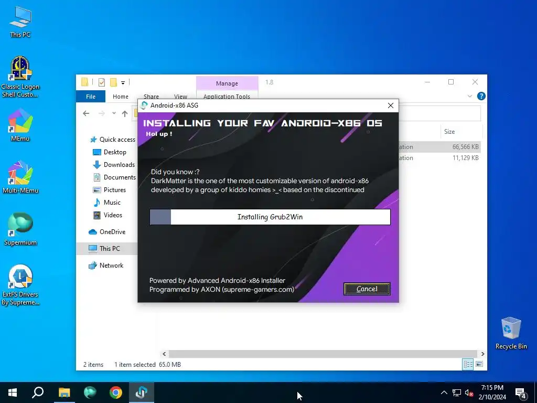Click New folder quick access toolbar icon
The width and height of the screenshot is (537, 403).
pos(113,82)
